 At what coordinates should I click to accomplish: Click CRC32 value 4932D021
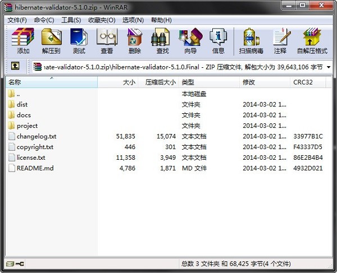coord(308,168)
